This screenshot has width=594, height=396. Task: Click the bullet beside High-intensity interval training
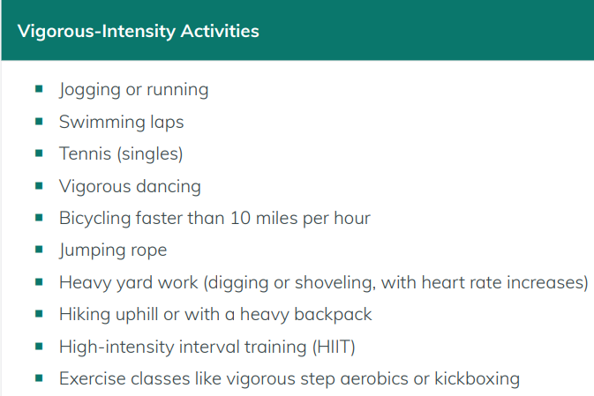coord(39,347)
